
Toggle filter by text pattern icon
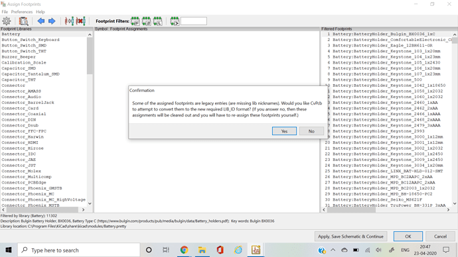tap(175, 21)
